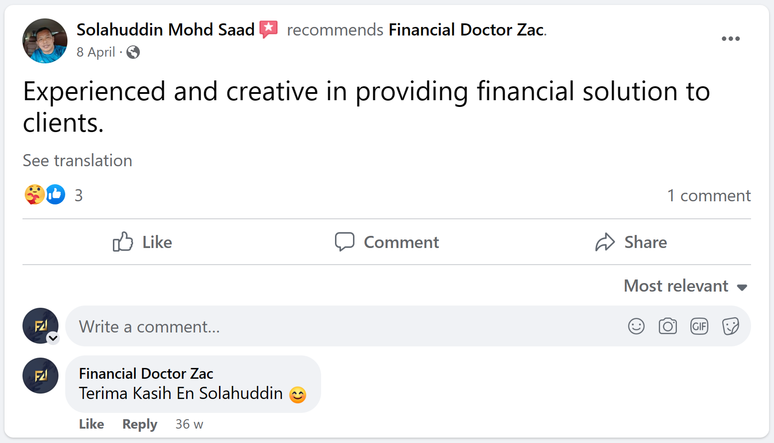774x443 pixels.
Task: Expand the Most relevant comment sorting dropdown
Action: point(685,286)
